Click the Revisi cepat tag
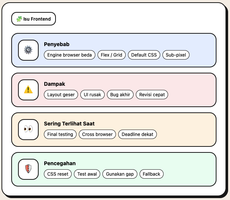The width and height of the screenshot is (230, 200). coord(152,95)
